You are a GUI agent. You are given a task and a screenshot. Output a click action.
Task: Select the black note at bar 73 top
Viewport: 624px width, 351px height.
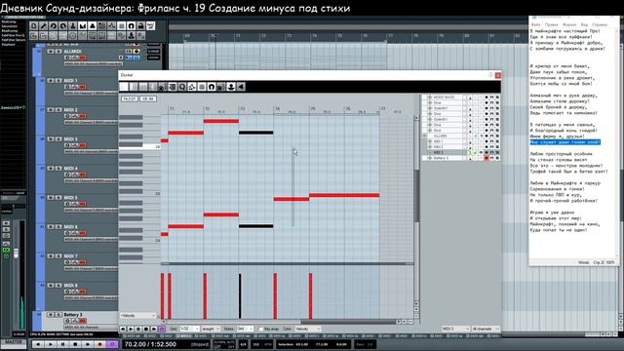[255, 133]
